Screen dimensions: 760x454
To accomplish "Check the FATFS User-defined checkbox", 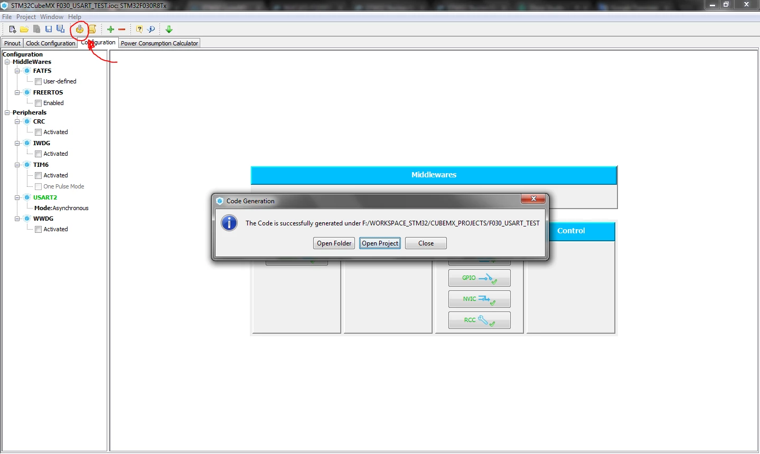I will click(x=38, y=81).
